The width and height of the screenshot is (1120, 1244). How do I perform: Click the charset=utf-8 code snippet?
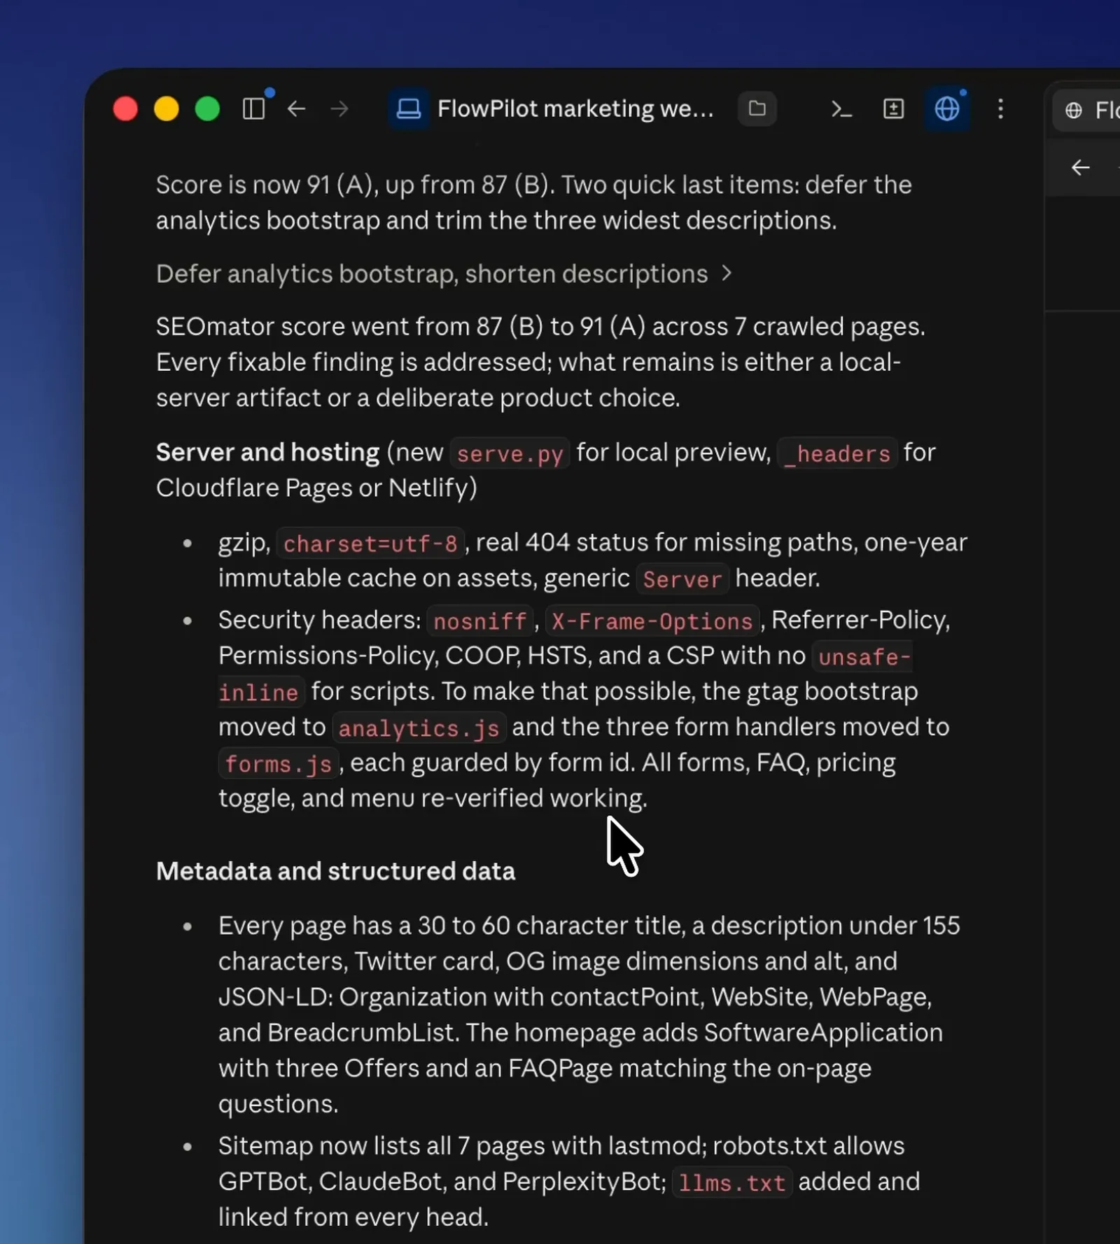(370, 543)
